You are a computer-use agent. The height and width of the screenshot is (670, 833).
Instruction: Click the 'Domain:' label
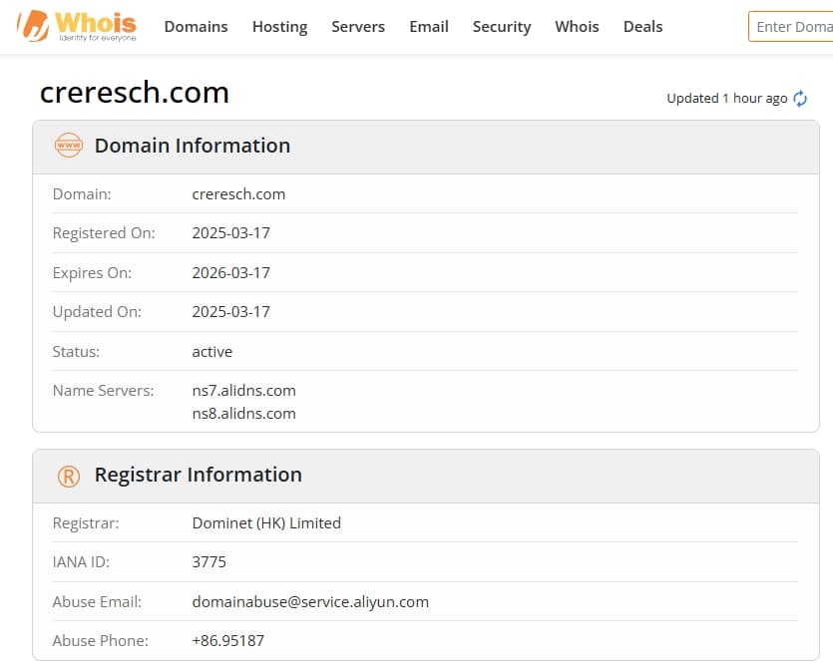click(x=82, y=194)
